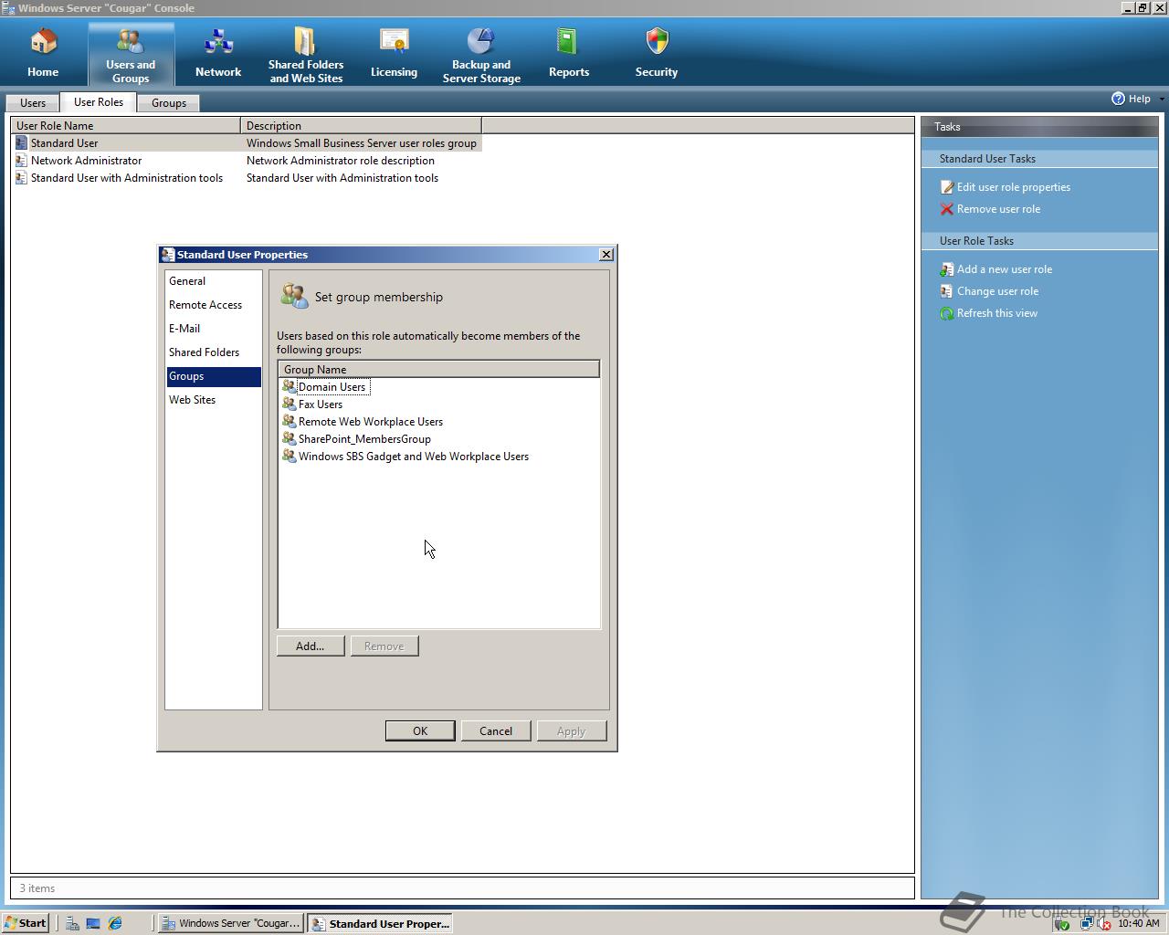Click Add a new user role link
Viewport: 1169px width, 935px height.
pos(1005,269)
